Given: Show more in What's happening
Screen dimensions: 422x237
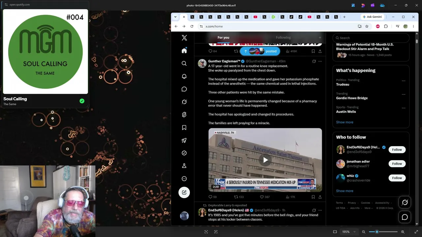Looking at the screenshot, I should [345, 122].
